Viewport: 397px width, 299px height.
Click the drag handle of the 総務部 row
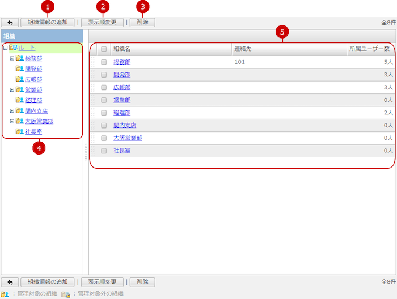pos(94,62)
